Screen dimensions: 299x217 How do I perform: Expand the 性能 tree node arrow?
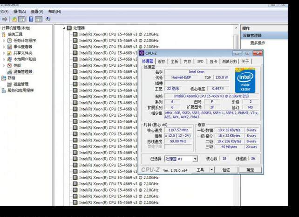pos(4,65)
